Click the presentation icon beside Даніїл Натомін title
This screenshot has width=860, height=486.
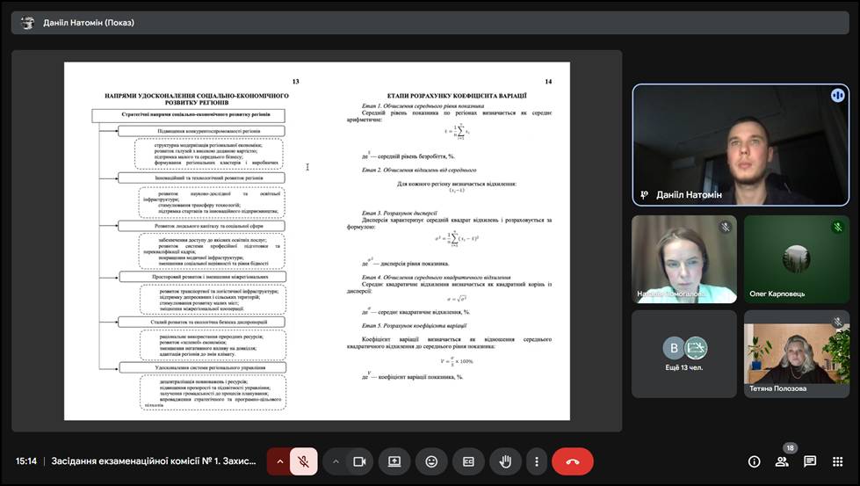click(x=27, y=23)
